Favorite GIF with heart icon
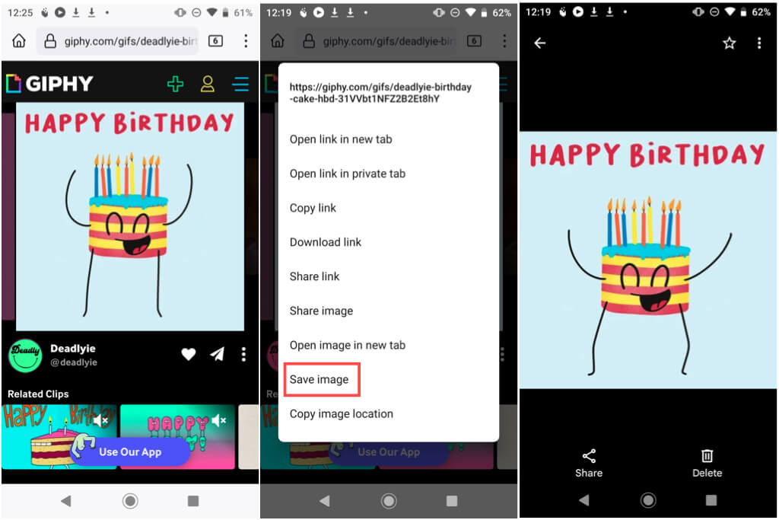This screenshot has height=520, width=779. [189, 354]
